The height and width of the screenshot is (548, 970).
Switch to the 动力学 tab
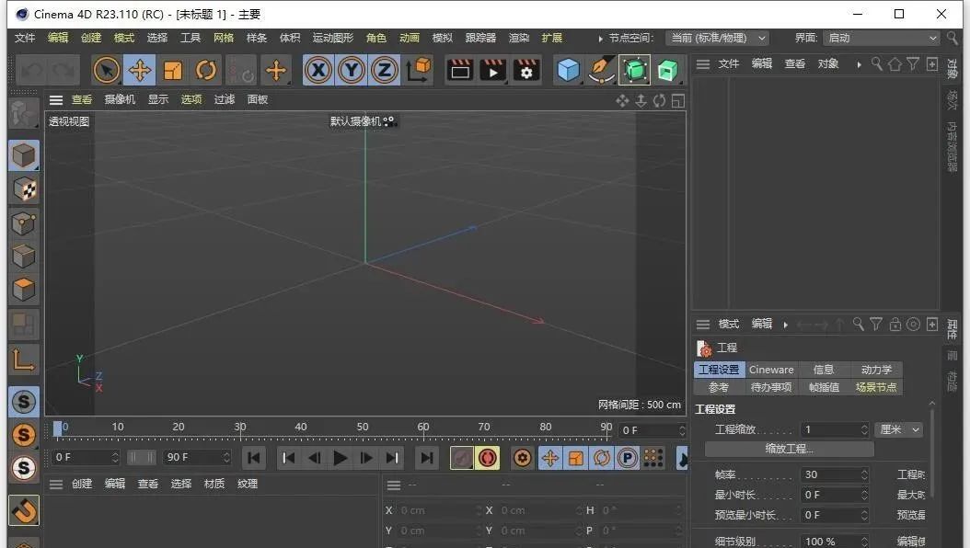coord(876,370)
